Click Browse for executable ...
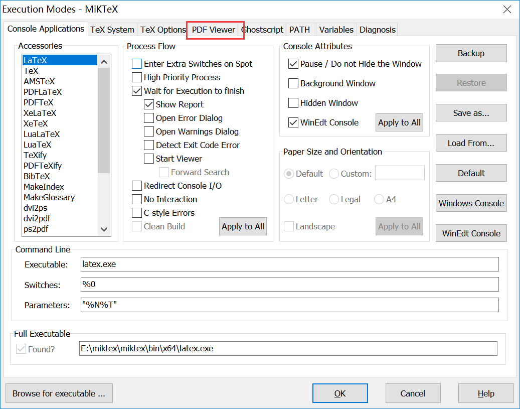This screenshot has height=409, width=520. coord(59,393)
